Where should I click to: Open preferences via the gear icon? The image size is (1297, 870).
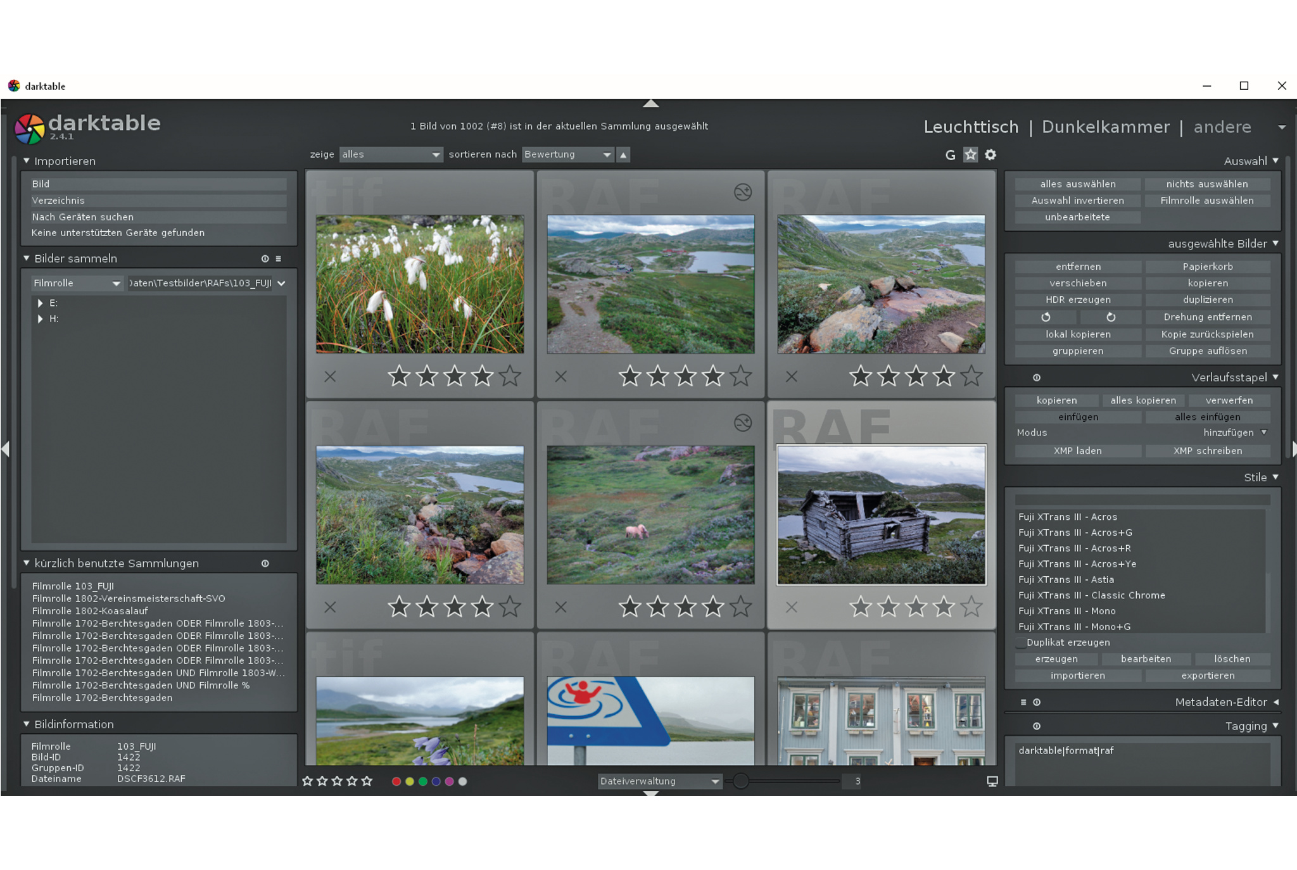[990, 154]
